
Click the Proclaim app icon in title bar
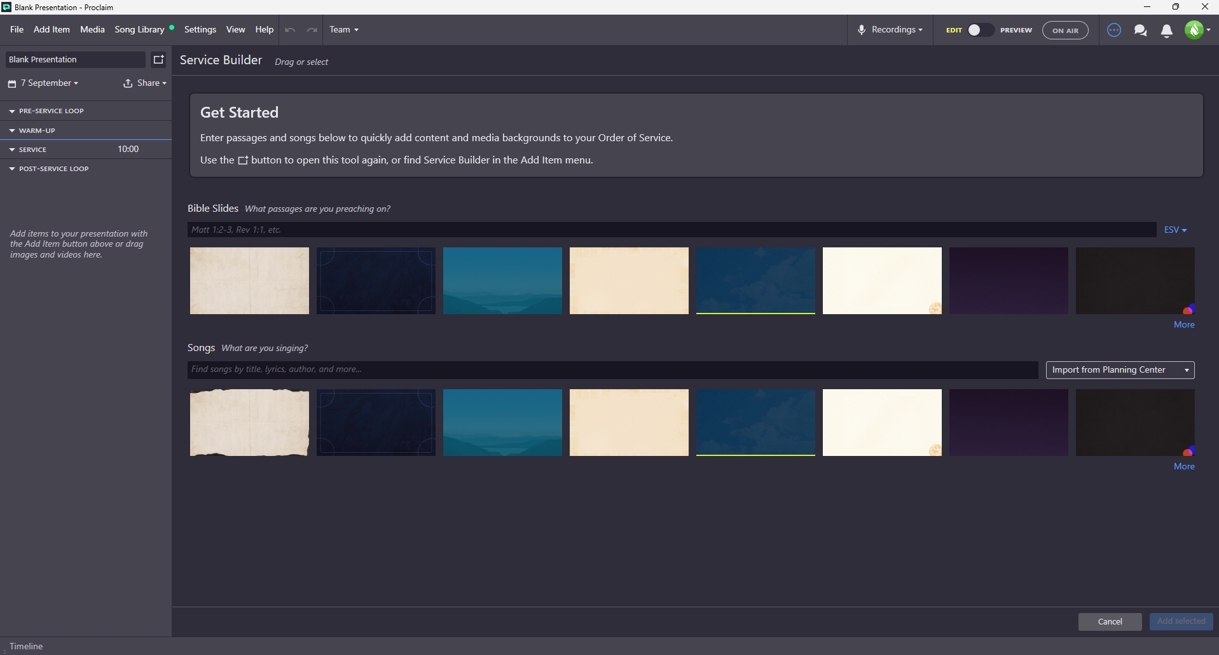click(6, 7)
